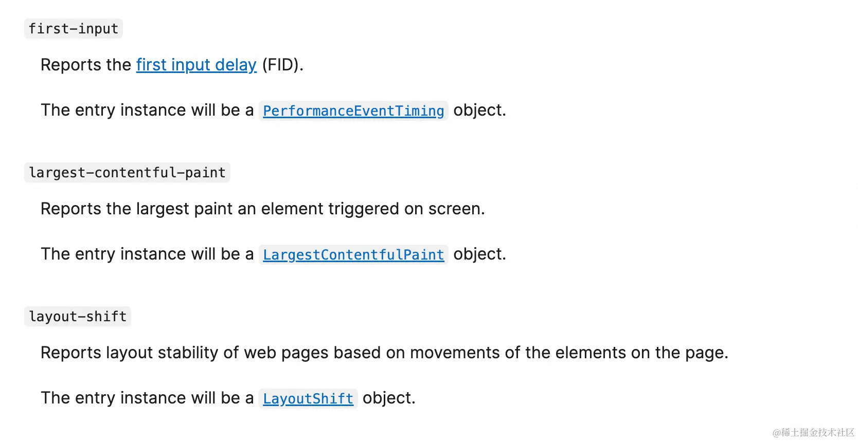Open the first input delay link

coord(196,65)
